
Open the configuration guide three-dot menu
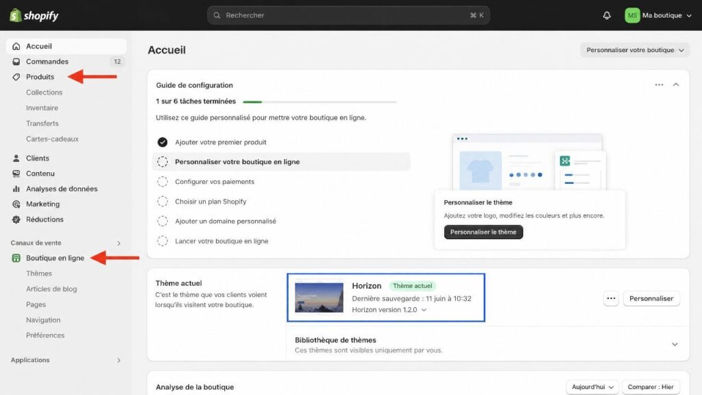659,84
